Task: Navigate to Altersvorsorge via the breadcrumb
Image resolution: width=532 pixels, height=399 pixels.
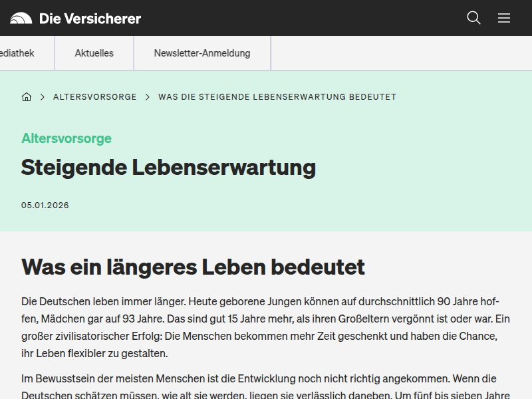Action: coord(94,96)
